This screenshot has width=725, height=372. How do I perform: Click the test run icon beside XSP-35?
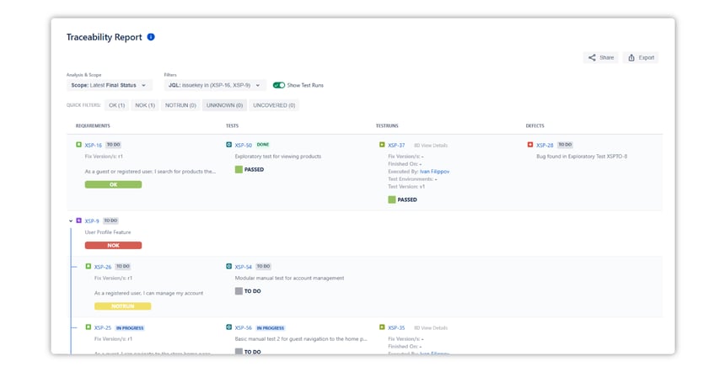382,327
